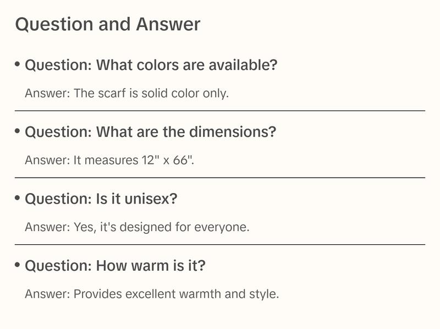Click the bullet before the colors question

pos(18,64)
